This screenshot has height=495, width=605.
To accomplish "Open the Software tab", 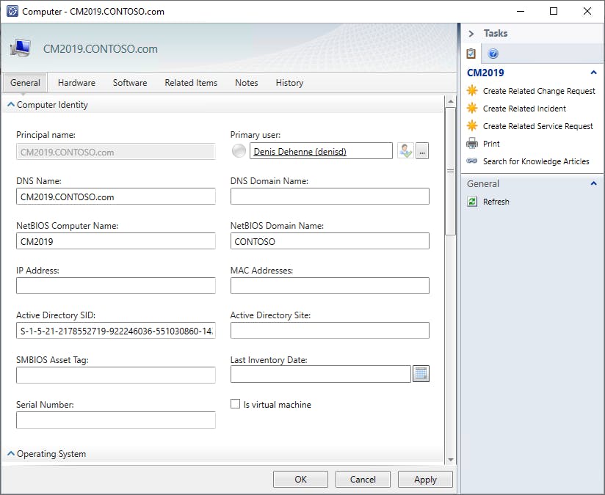I will pos(130,82).
